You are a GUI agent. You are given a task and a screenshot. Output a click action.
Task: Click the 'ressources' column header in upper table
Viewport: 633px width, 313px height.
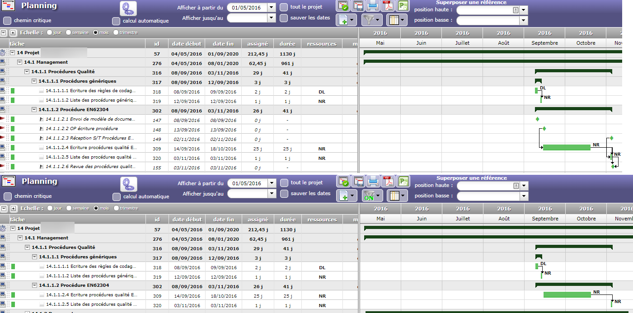point(321,44)
